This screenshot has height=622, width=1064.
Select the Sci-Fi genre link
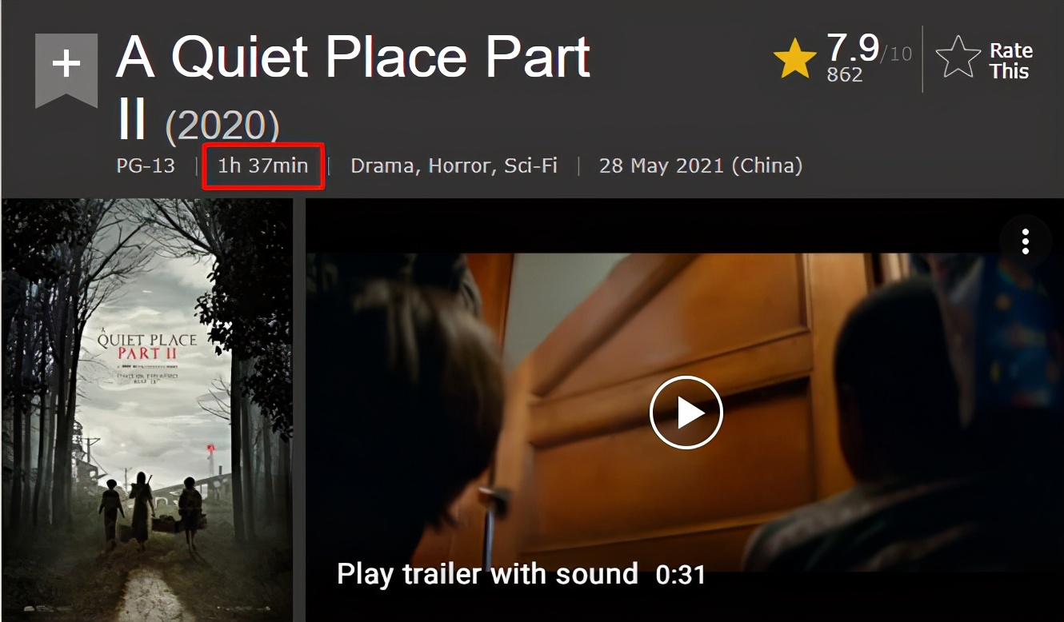(x=530, y=166)
